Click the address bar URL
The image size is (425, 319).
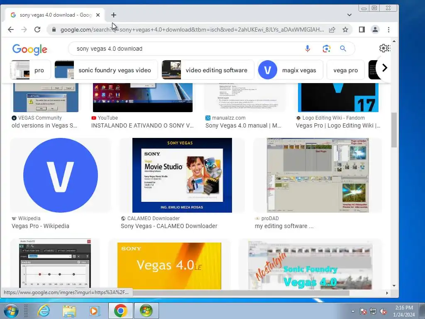[x=192, y=29]
